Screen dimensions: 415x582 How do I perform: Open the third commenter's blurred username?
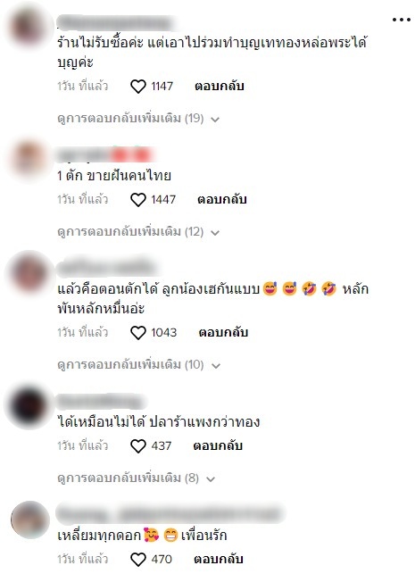tap(106, 269)
